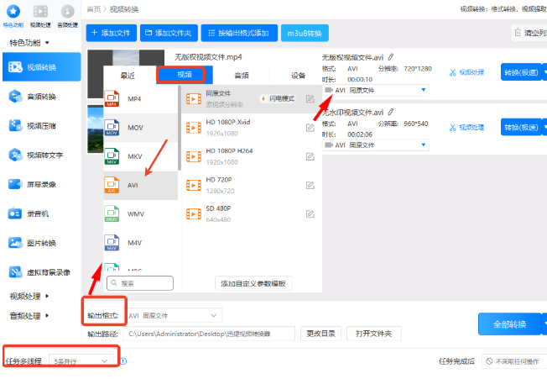This screenshot has width=547, height=379.
Task: Rename 无版权视频文件.avi via pencil icon
Action: click(391, 56)
